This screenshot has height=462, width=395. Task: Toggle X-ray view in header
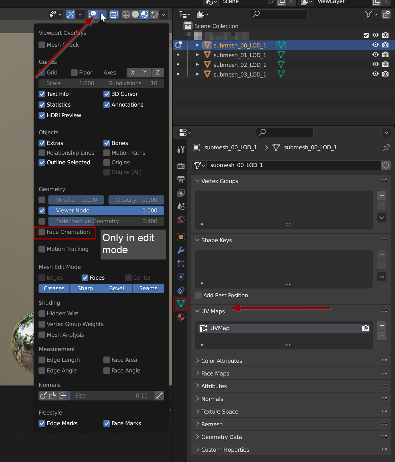pos(114,14)
